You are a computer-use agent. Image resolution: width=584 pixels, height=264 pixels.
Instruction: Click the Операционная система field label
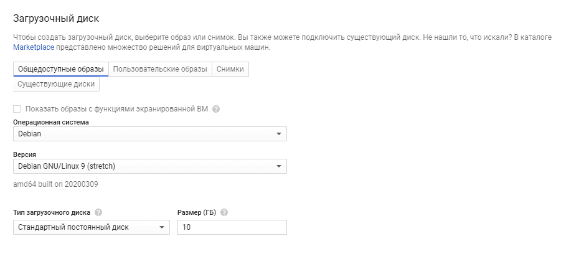point(51,122)
